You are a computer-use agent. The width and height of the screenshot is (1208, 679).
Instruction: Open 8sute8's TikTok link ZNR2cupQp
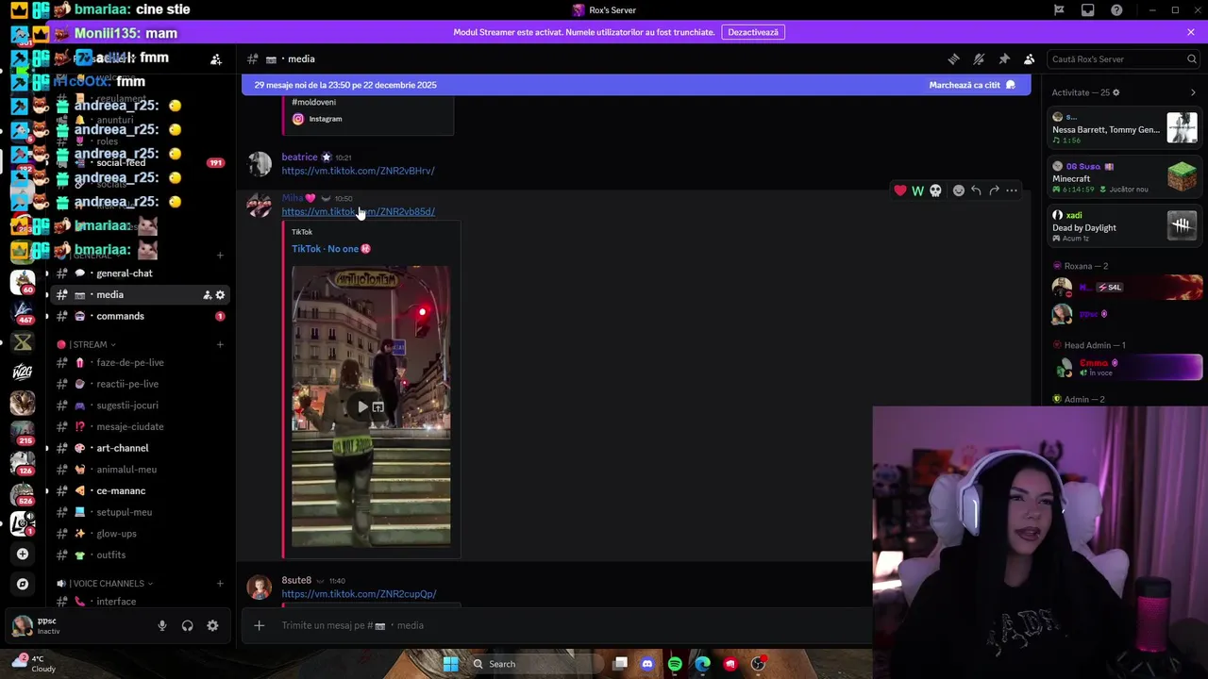(x=359, y=594)
